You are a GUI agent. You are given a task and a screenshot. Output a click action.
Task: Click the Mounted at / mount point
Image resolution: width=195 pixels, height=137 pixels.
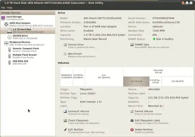pos(156,106)
